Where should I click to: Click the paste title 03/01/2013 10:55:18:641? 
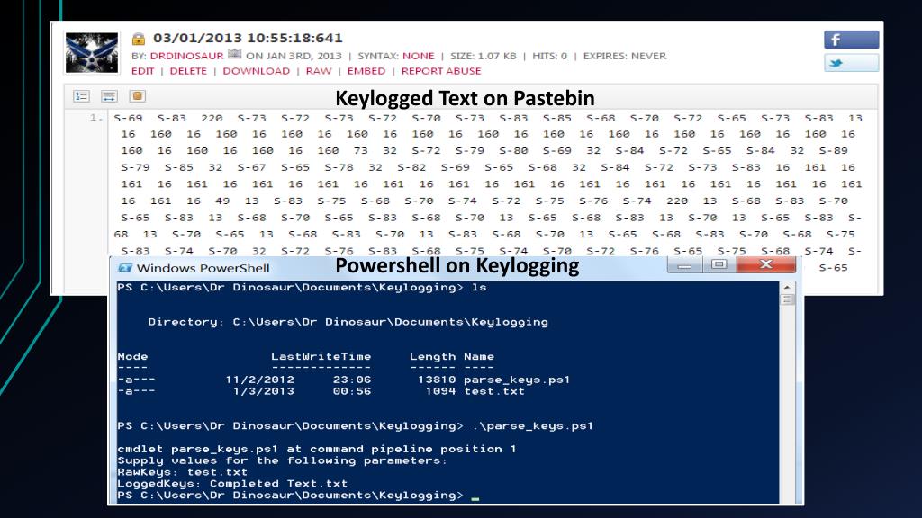248,38
